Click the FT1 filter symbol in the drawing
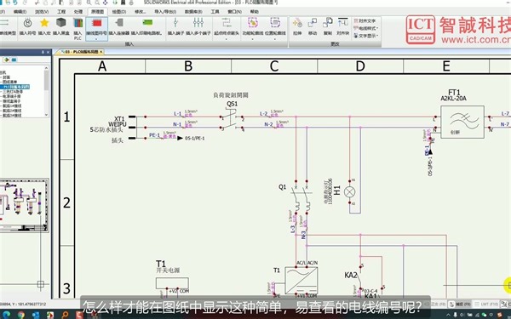Screen dimensions: 511x319 click(462, 122)
